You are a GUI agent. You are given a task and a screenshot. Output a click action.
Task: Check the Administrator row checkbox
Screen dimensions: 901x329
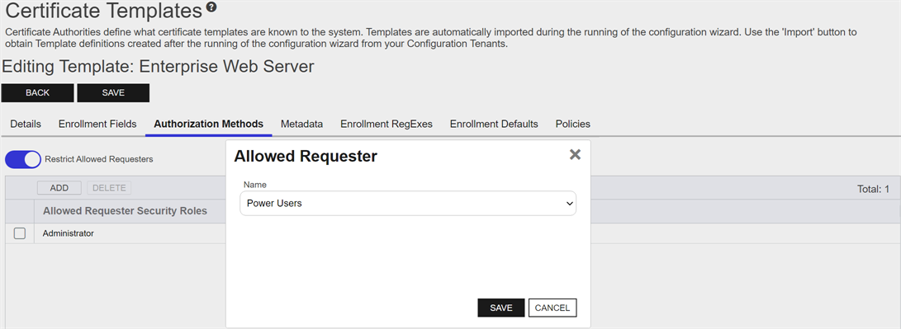[x=20, y=233]
